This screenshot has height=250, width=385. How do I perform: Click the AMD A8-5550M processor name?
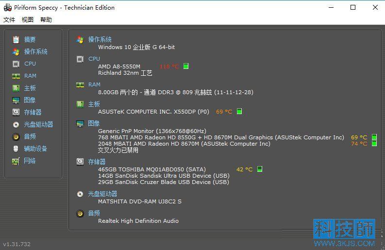coord(119,67)
